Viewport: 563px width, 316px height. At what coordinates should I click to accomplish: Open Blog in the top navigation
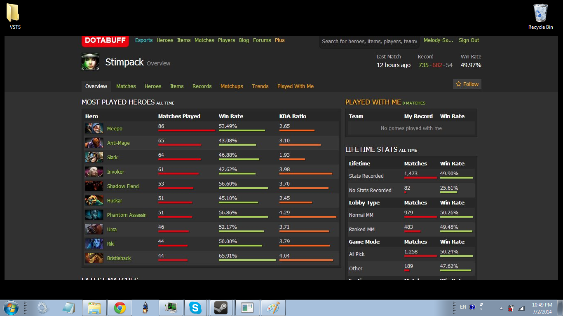click(244, 40)
